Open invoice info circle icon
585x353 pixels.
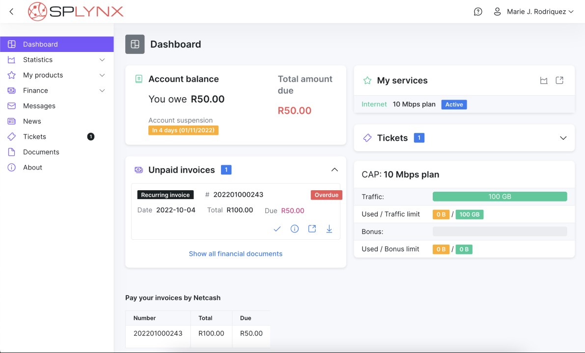(295, 229)
